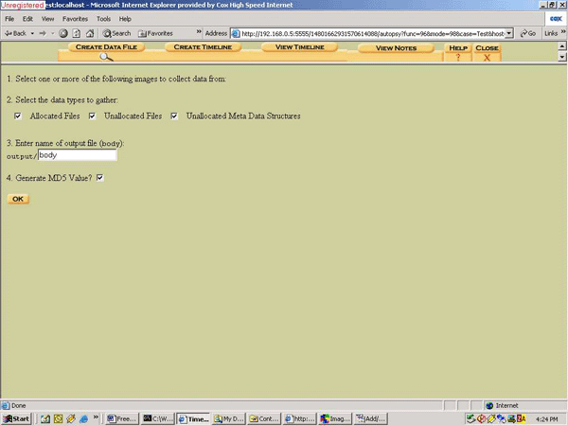Open the Back button history dropdown
Screen dimensions: 568x426
coord(33,33)
